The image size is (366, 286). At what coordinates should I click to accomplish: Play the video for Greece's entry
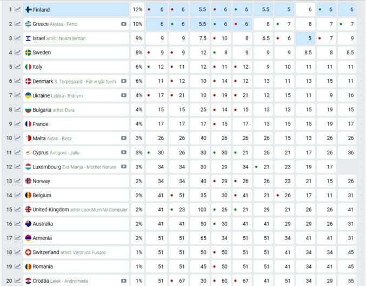point(124,24)
